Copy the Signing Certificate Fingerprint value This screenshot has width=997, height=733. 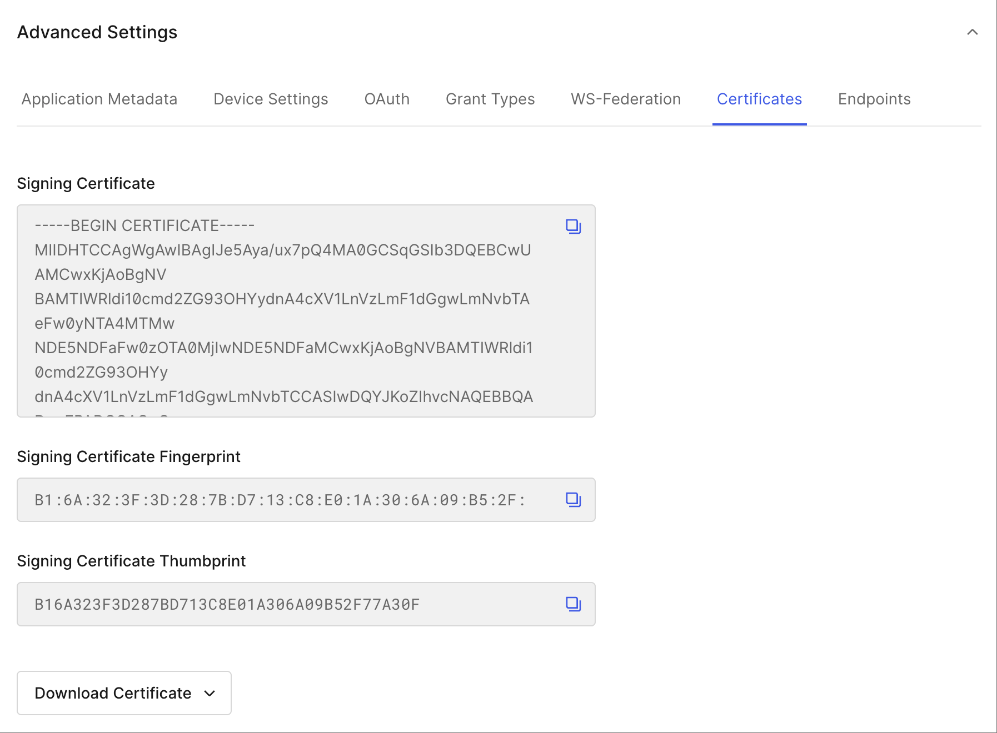coord(573,500)
